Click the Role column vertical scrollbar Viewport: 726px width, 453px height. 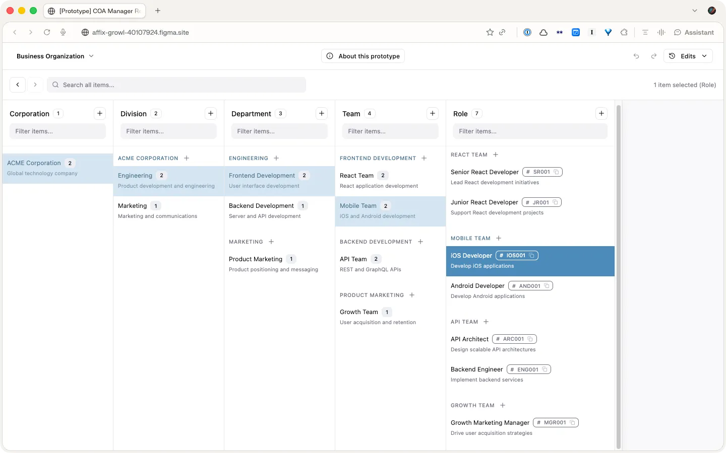619,277
